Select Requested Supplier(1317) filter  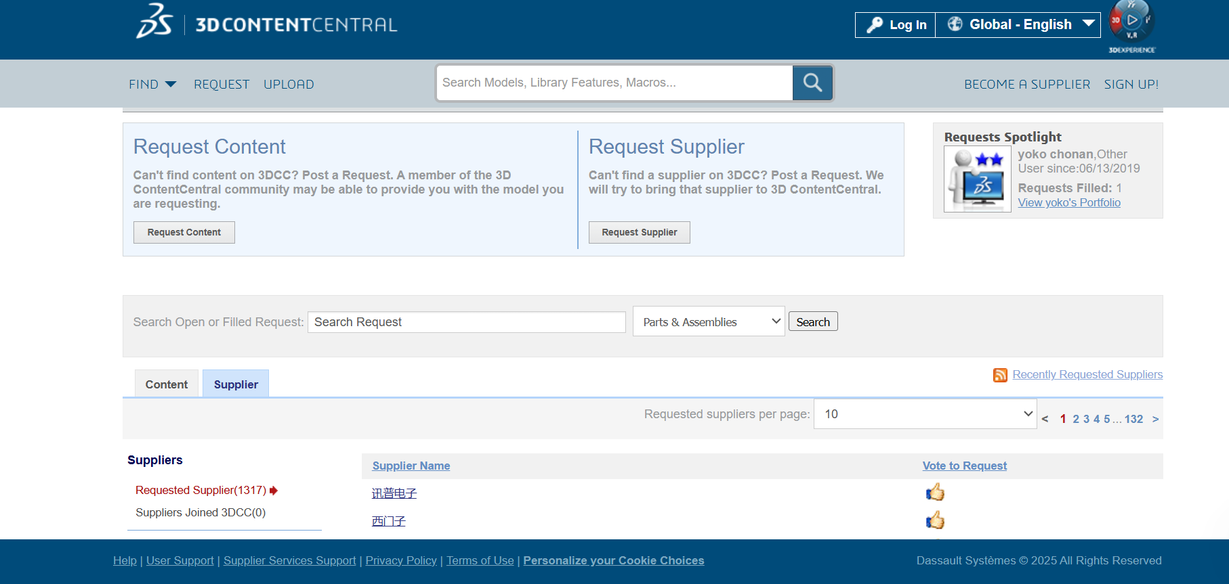(x=201, y=490)
